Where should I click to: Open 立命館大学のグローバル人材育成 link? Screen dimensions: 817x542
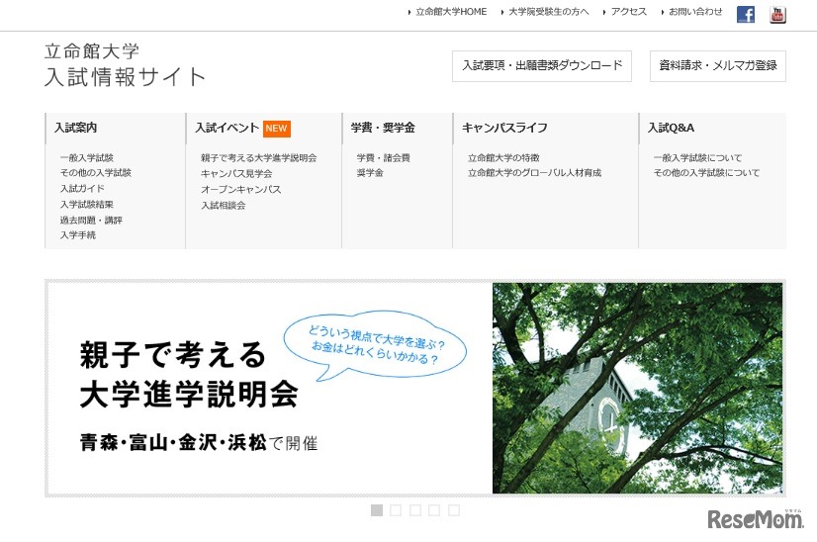534,172
